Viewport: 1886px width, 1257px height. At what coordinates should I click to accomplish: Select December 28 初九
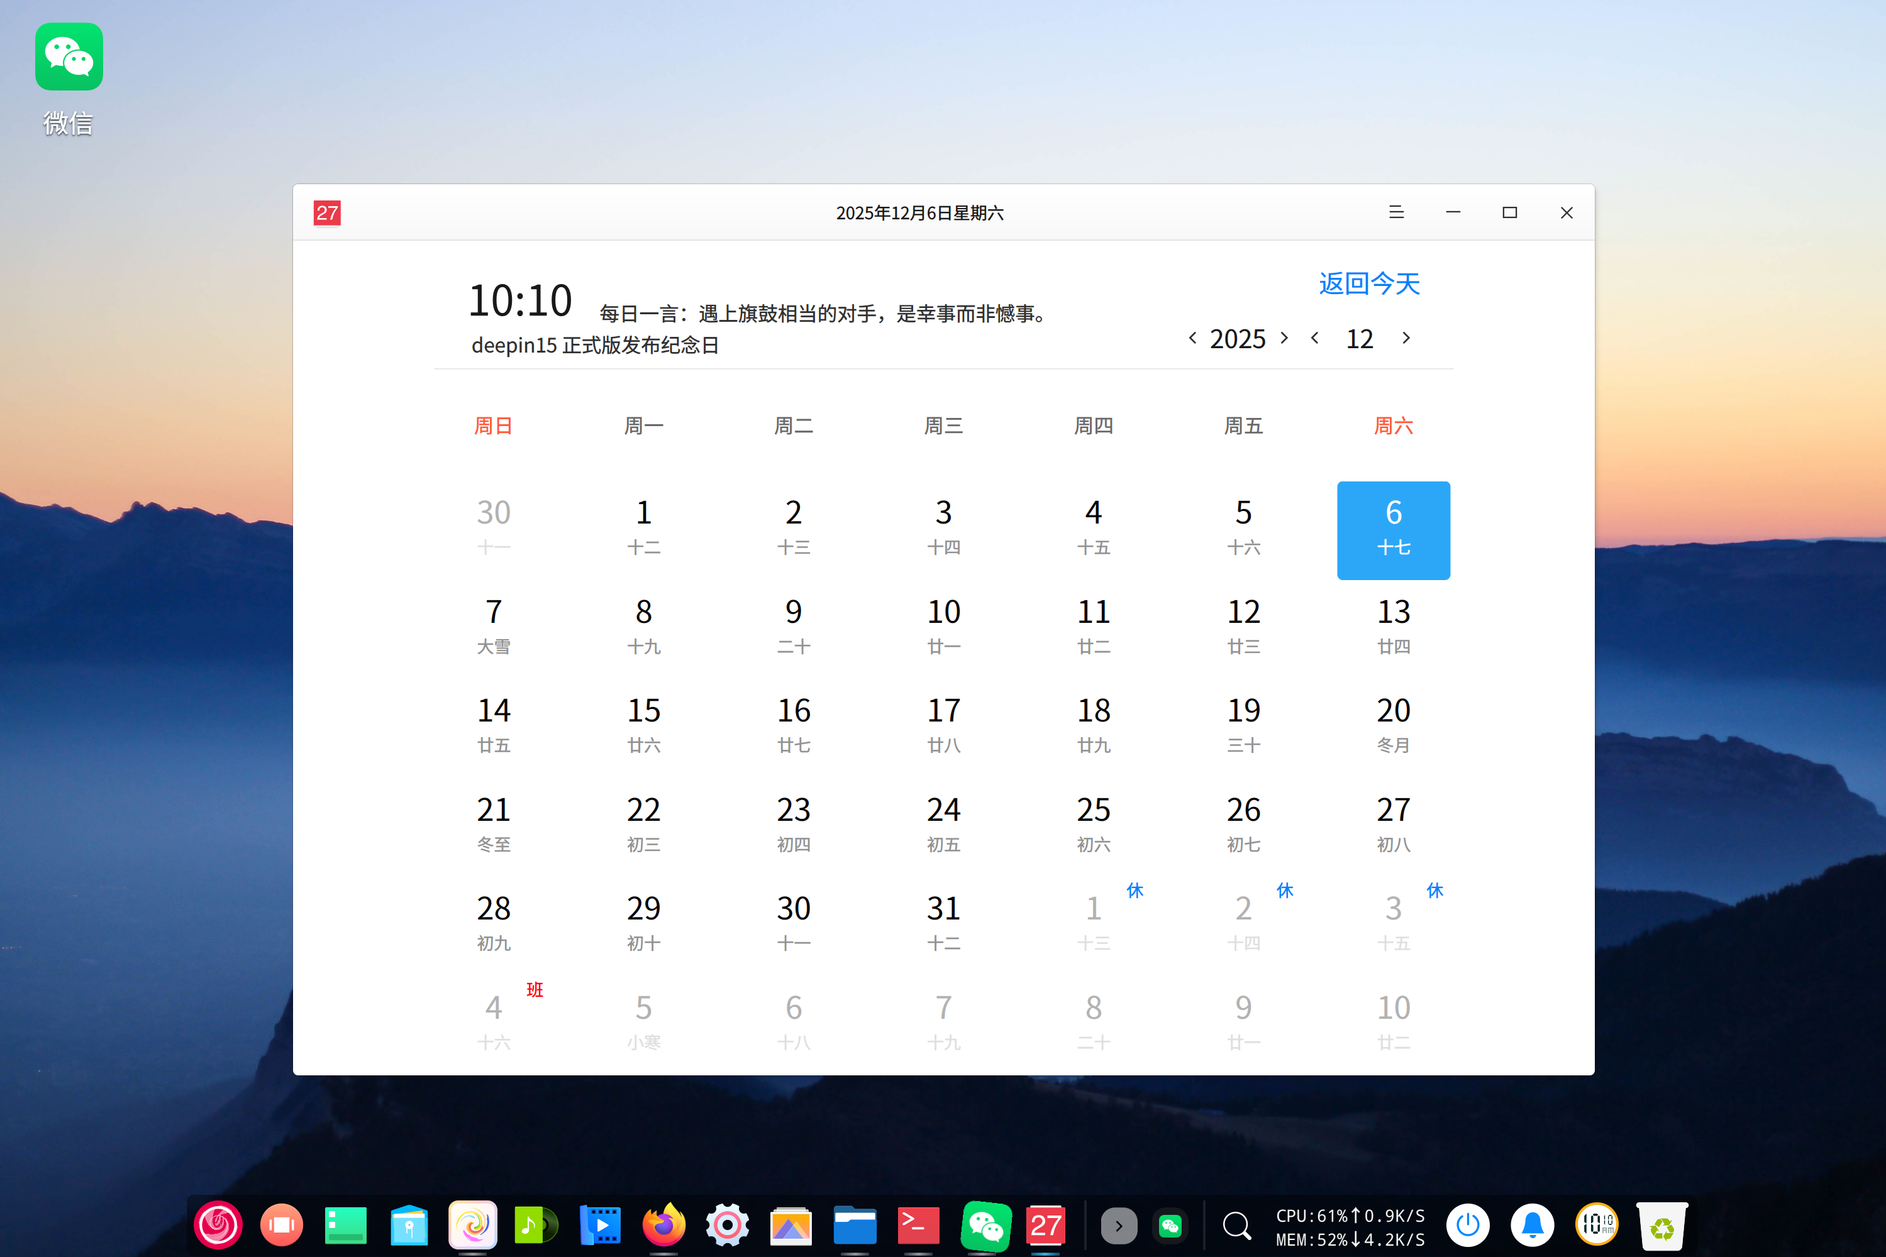point(494,923)
